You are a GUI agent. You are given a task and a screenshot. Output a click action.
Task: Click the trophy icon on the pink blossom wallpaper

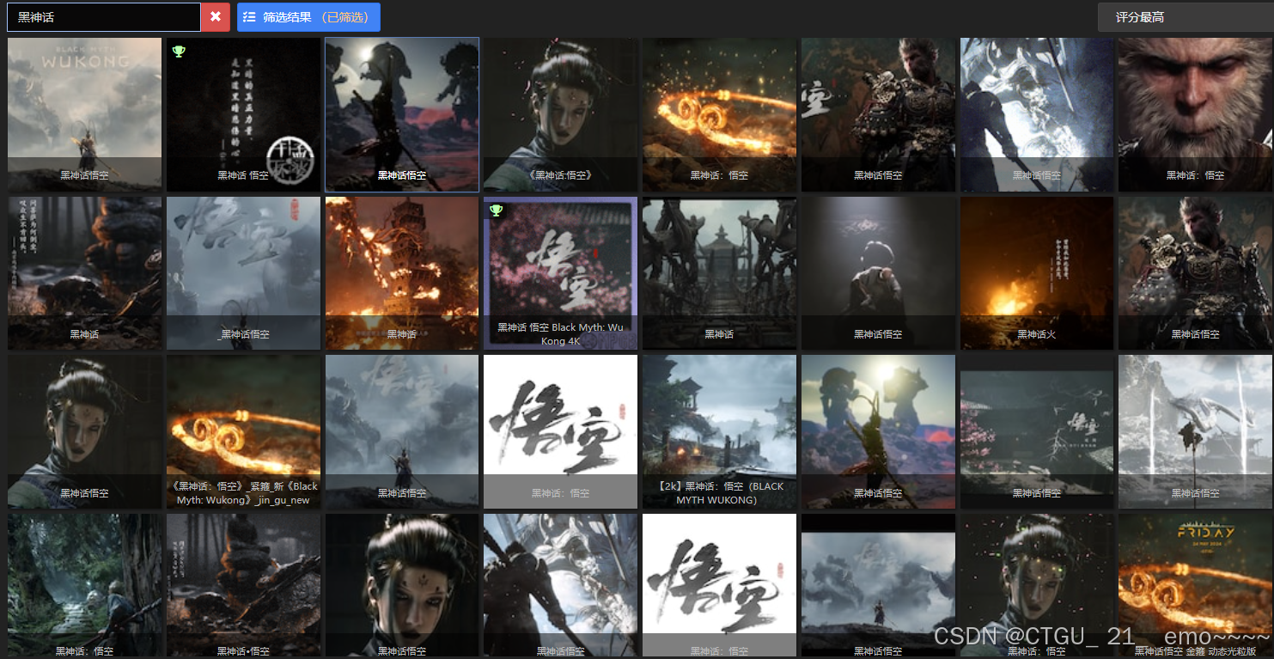click(x=496, y=211)
